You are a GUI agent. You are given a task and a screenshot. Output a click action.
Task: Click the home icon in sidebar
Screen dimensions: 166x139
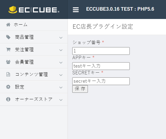pos(8,25)
